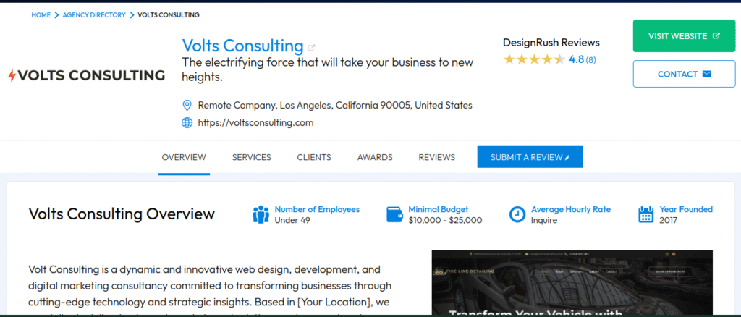Screen dimensions: 741x317
Task: Open the Overview tab
Action: tap(184, 157)
